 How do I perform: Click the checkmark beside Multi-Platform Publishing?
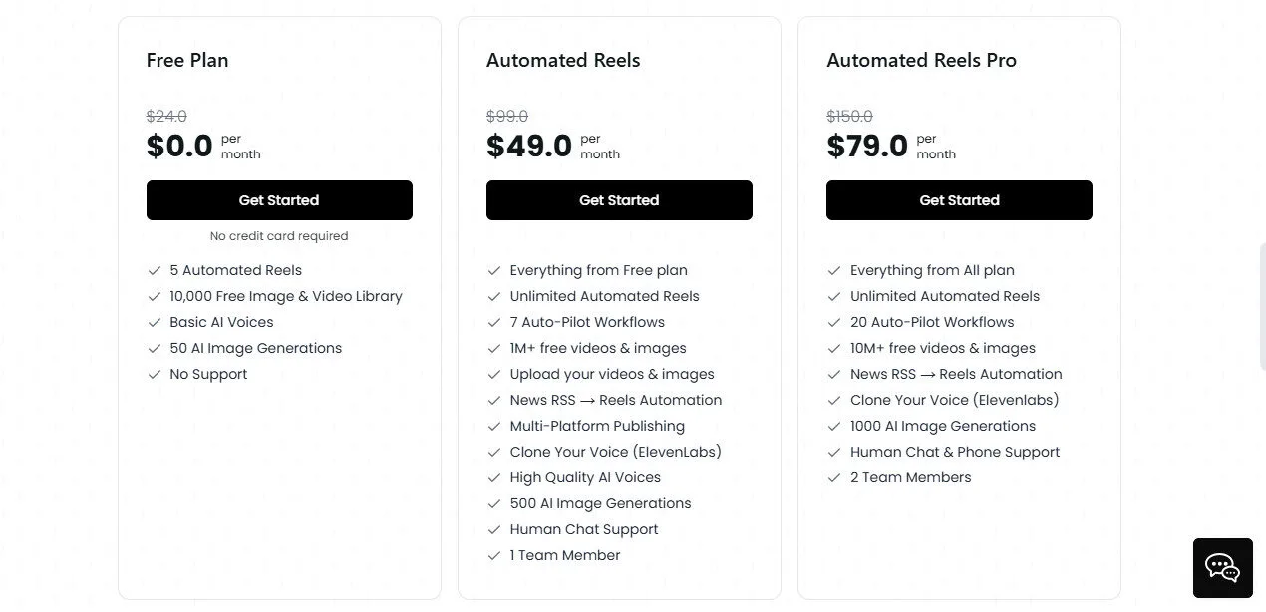pos(494,426)
